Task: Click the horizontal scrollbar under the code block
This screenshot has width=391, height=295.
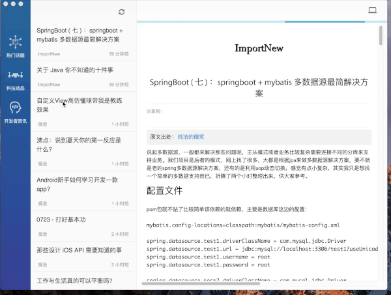Action: tap(201, 283)
